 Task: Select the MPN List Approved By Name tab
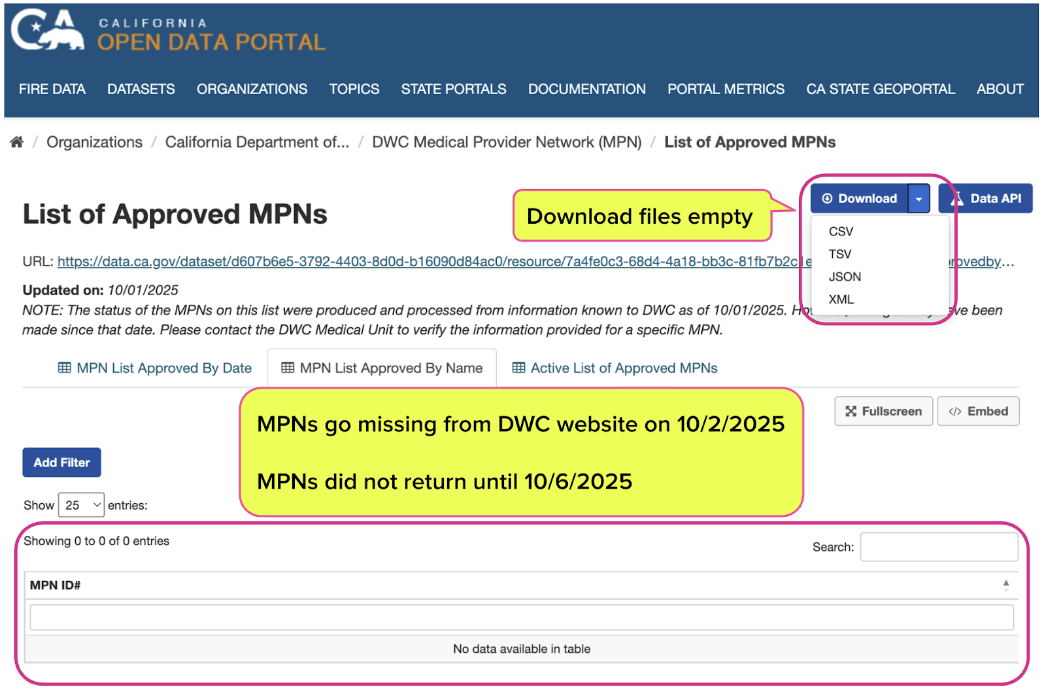coord(382,368)
